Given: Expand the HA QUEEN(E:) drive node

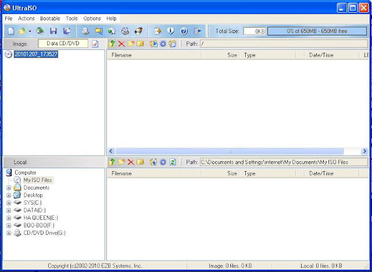Looking at the screenshot, I should tap(9, 218).
